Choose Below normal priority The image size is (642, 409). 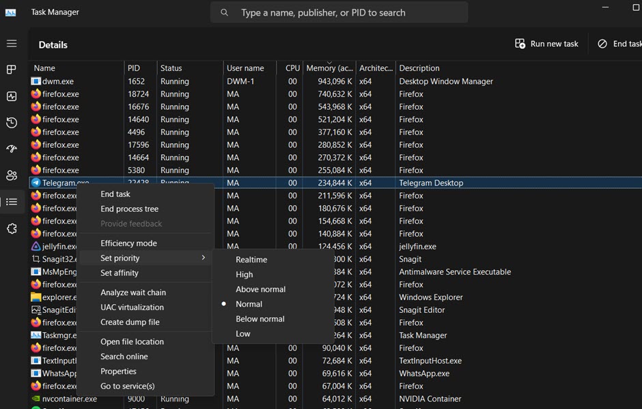click(x=260, y=318)
